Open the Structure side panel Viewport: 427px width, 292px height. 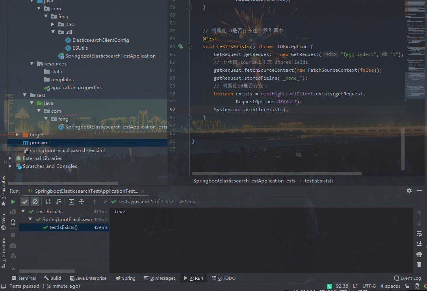pos(4,253)
